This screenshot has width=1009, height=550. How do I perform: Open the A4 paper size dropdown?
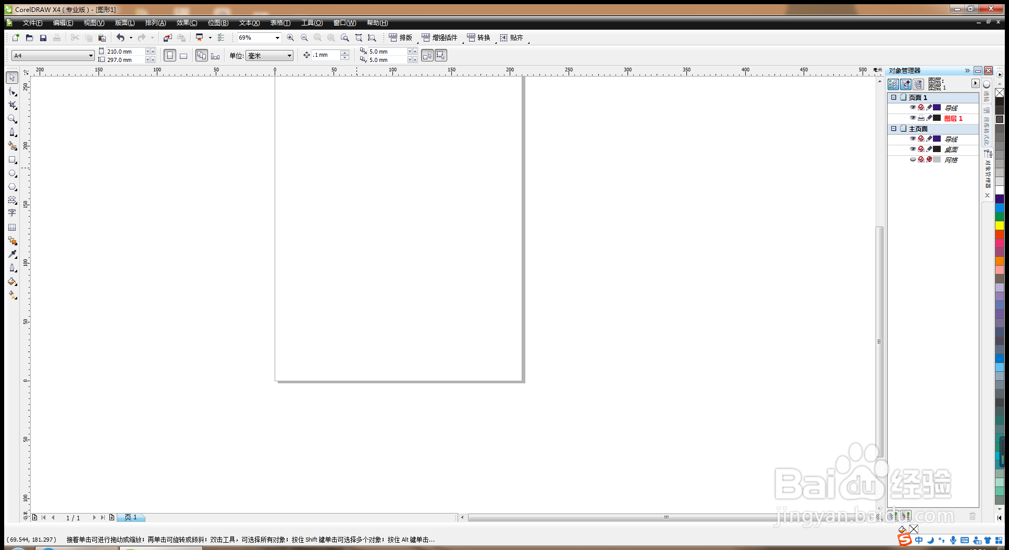pos(91,56)
